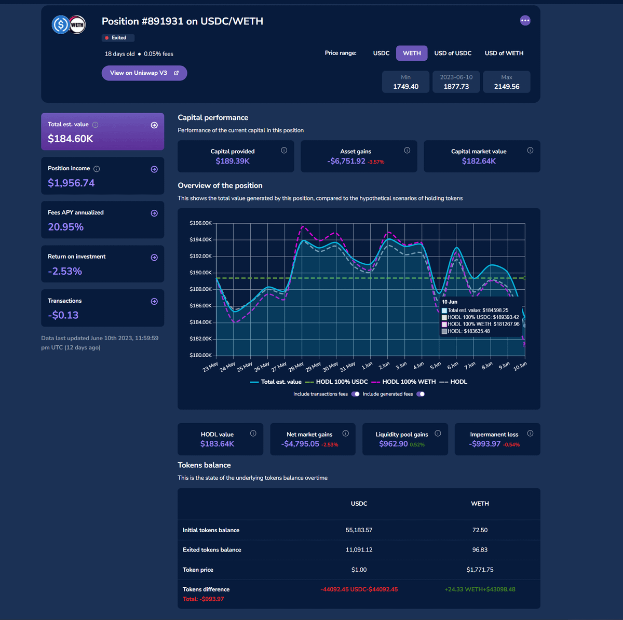Click the Transactions arrow icon
The width and height of the screenshot is (623, 620).
click(154, 302)
